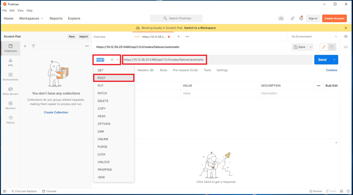Click the Import button

(x=84, y=36)
